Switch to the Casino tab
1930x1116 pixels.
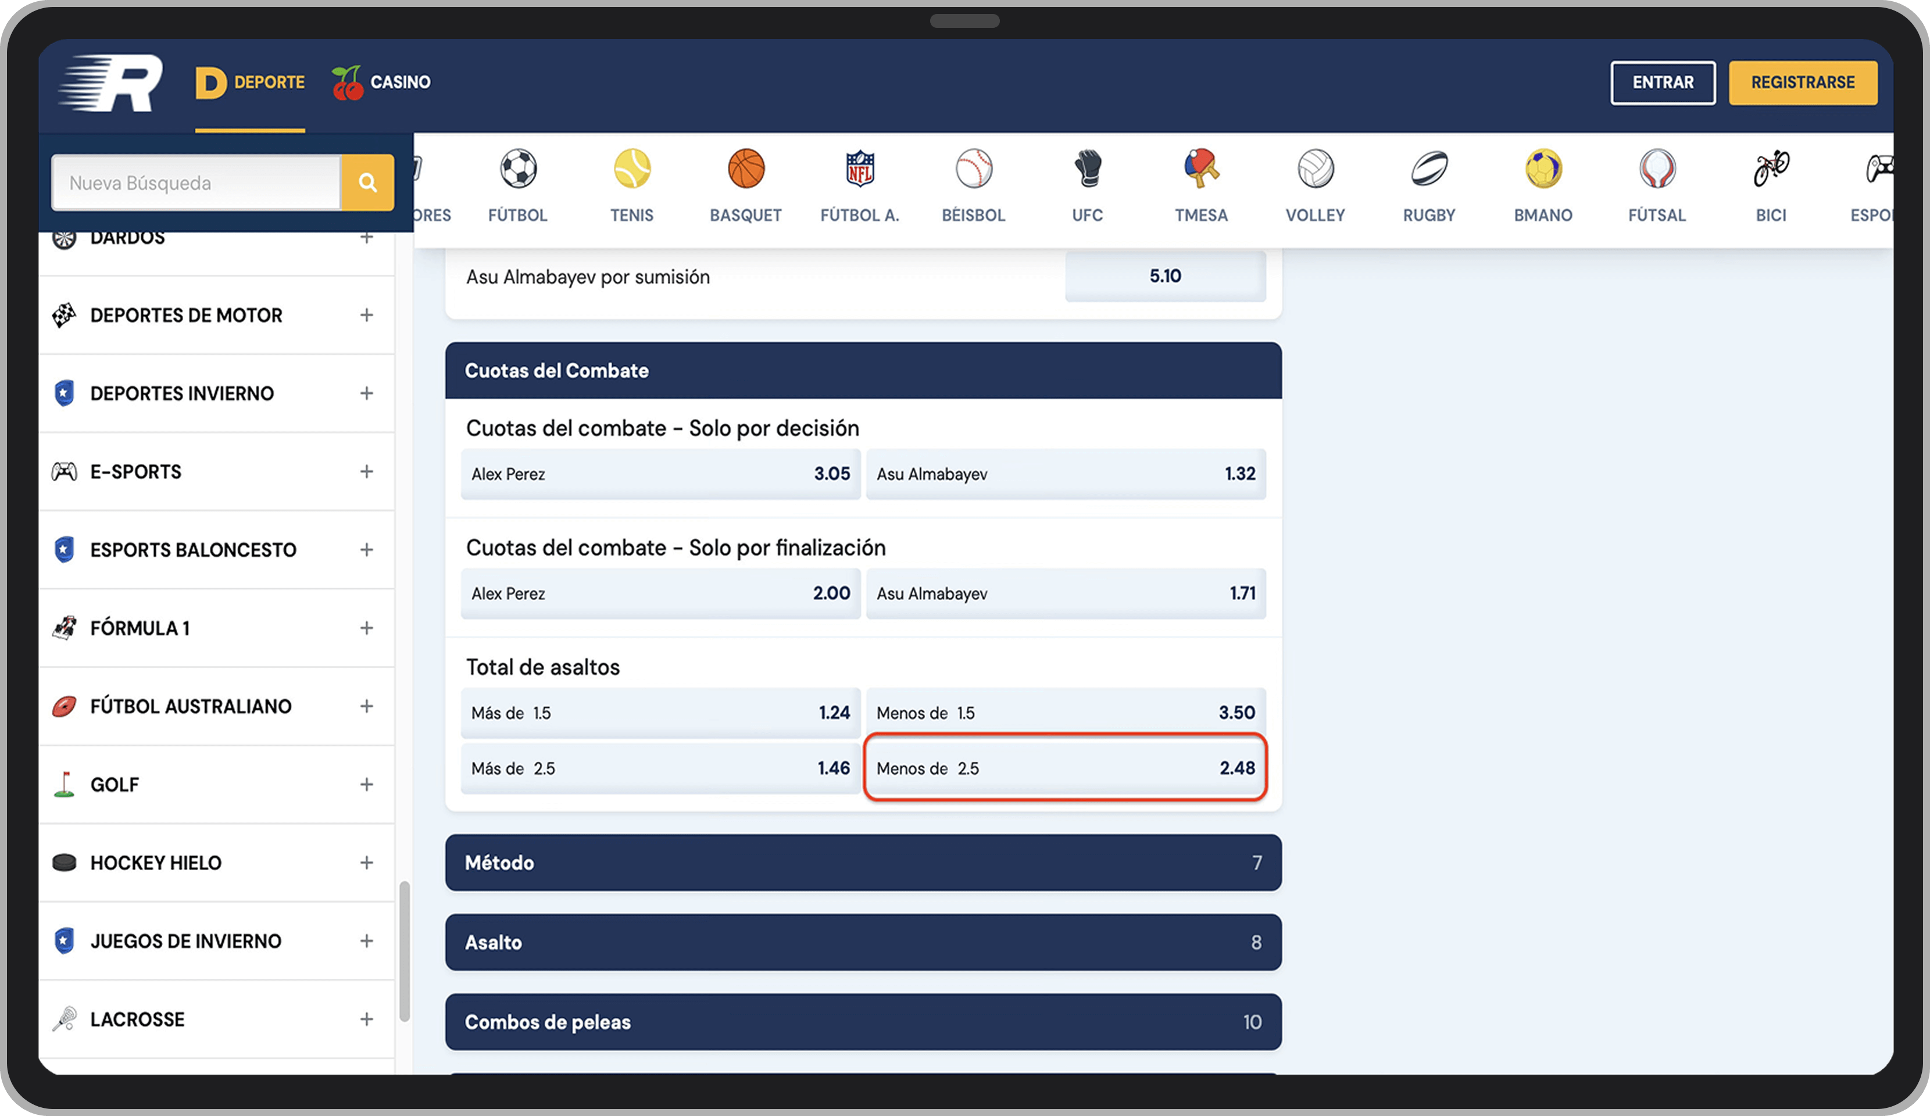click(x=381, y=82)
